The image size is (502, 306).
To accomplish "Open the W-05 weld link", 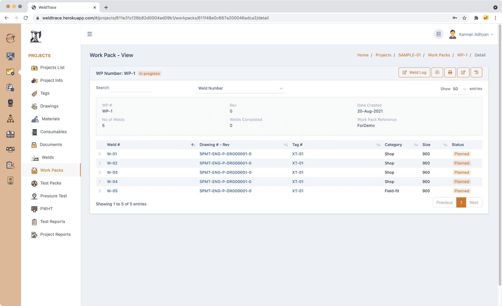I will pyautogui.click(x=112, y=191).
